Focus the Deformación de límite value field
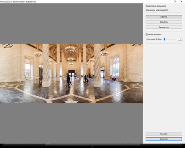 pos(180,39)
